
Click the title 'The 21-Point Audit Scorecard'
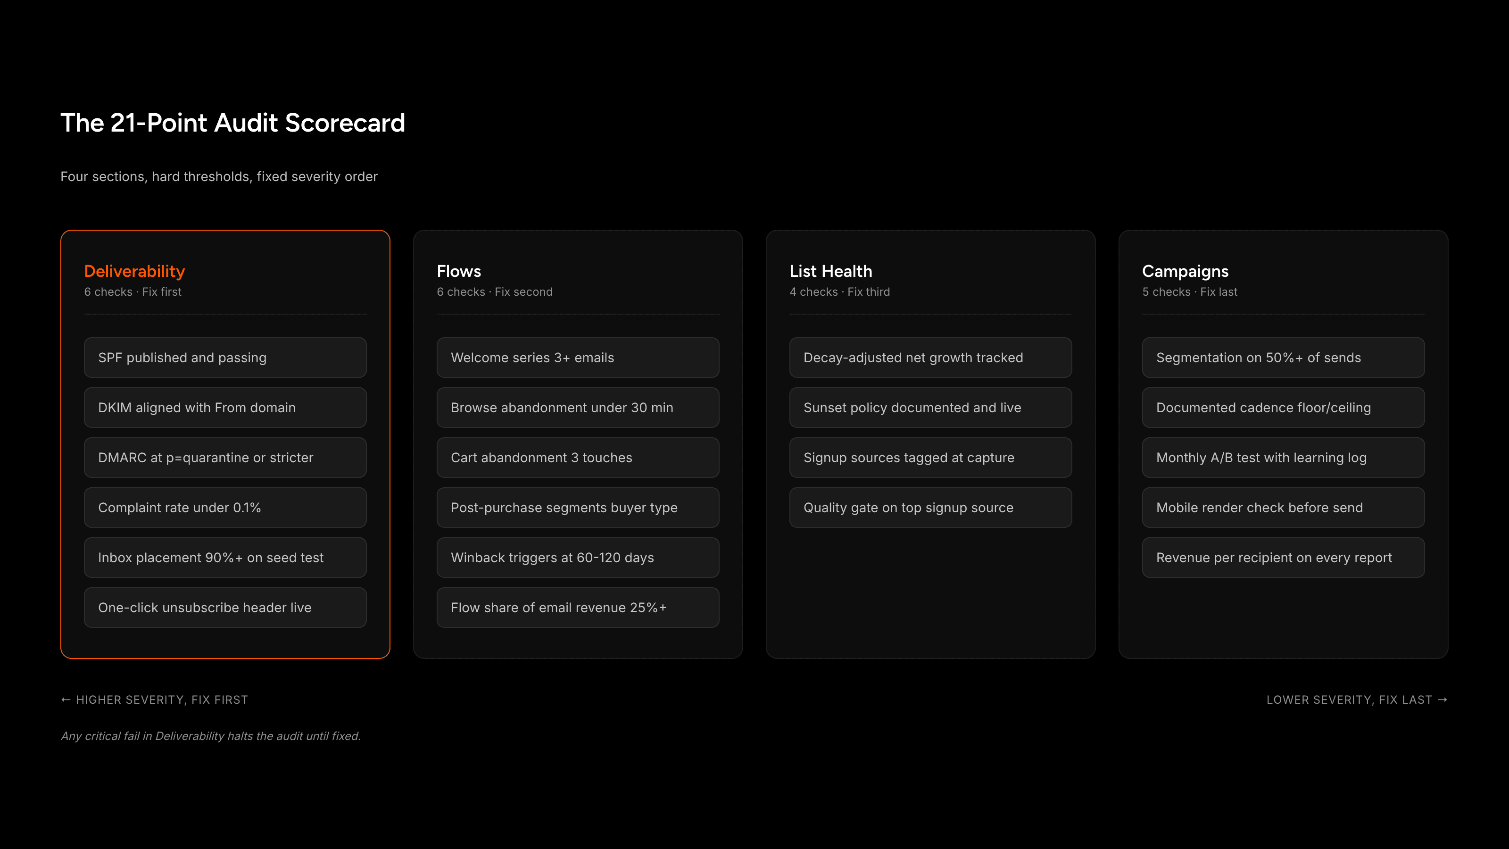[x=232, y=123]
